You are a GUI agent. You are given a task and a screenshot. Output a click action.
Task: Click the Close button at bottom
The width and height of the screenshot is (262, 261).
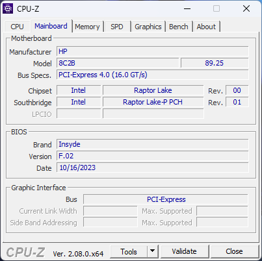point(234,251)
